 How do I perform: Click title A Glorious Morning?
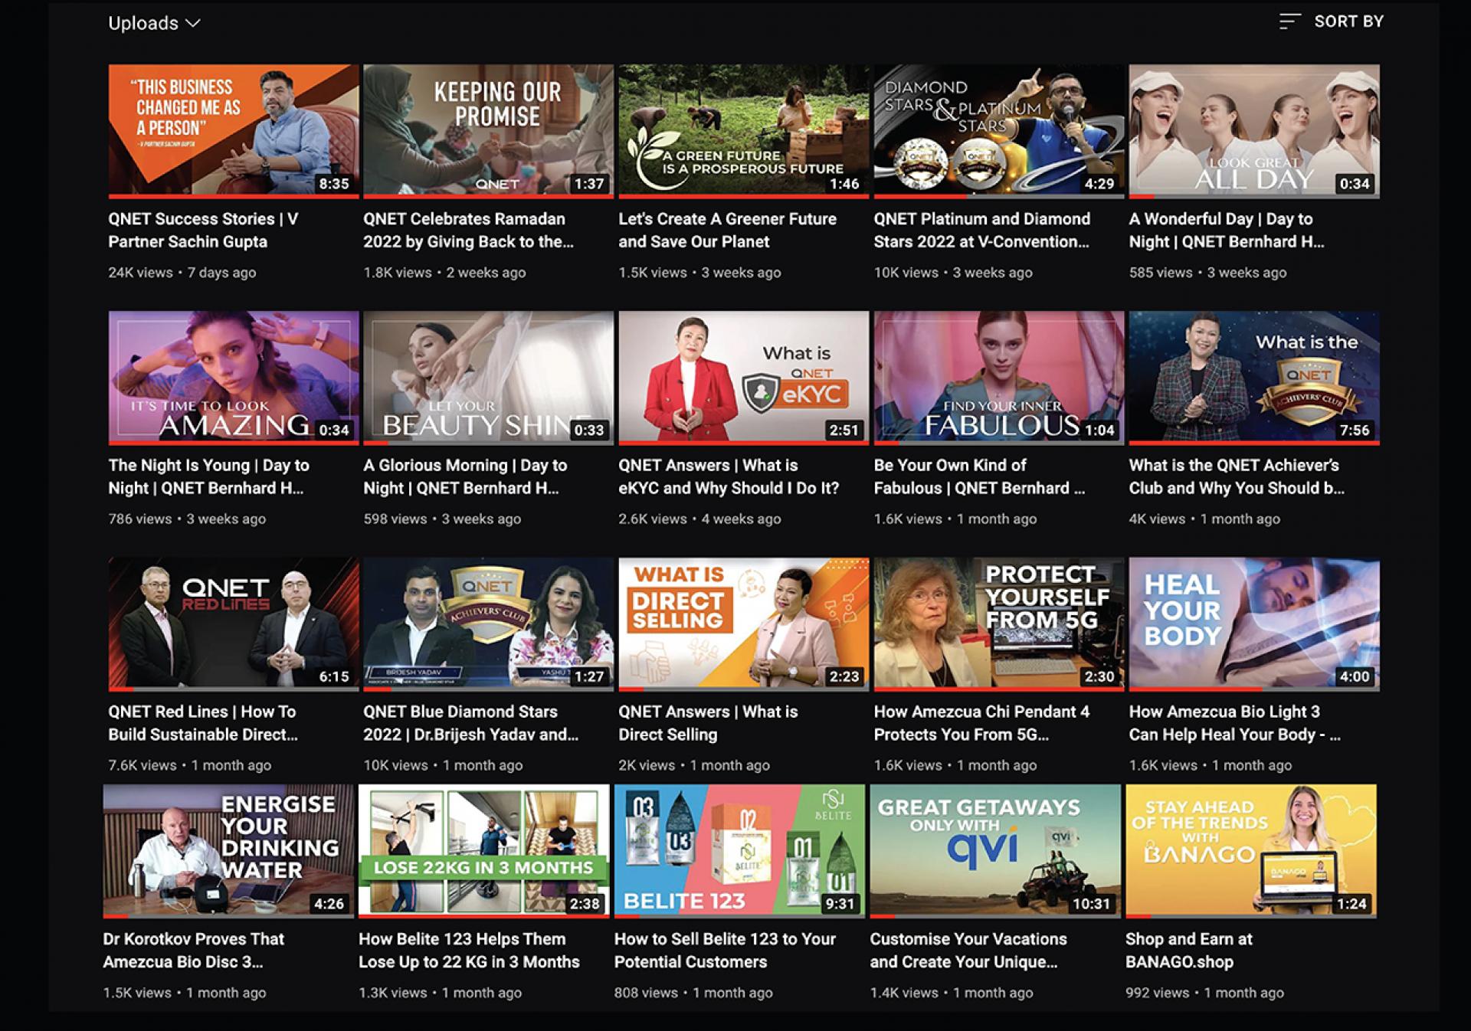465,476
